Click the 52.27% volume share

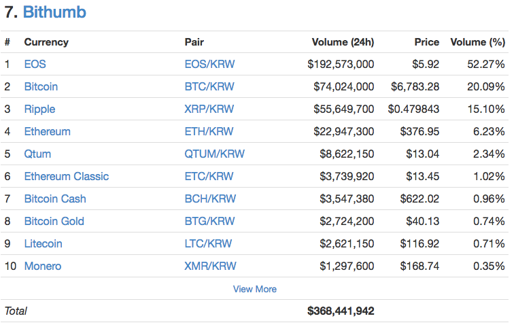[486, 64]
